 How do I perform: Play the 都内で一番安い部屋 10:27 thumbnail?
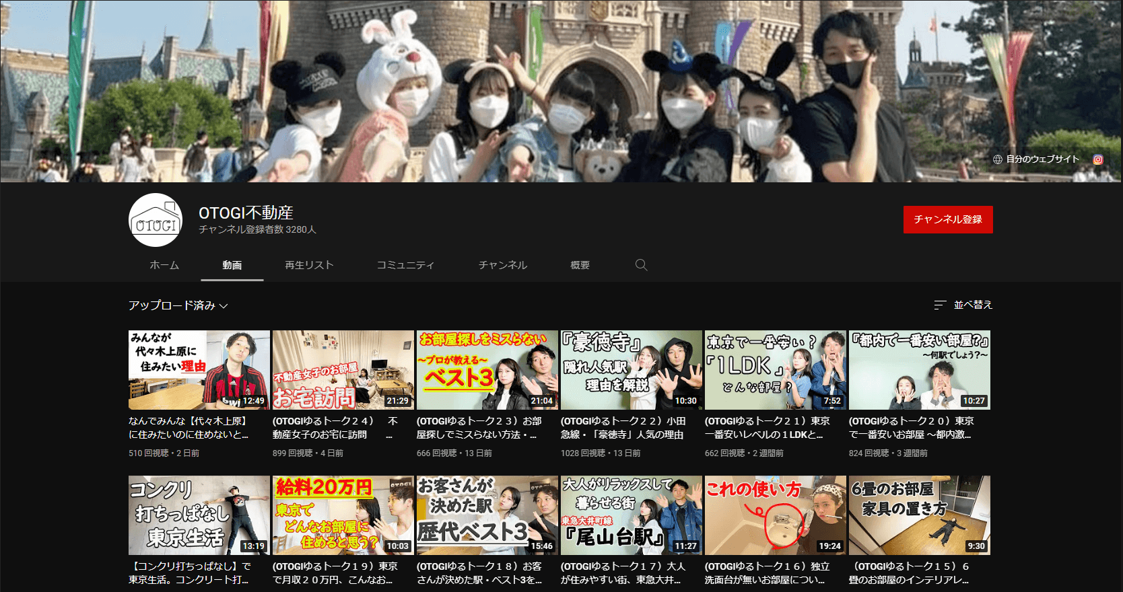tap(920, 370)
